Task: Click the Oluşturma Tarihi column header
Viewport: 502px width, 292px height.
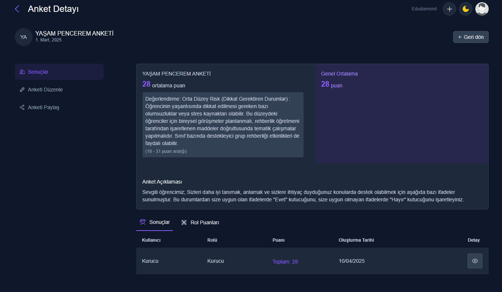Action: (356, 240)
